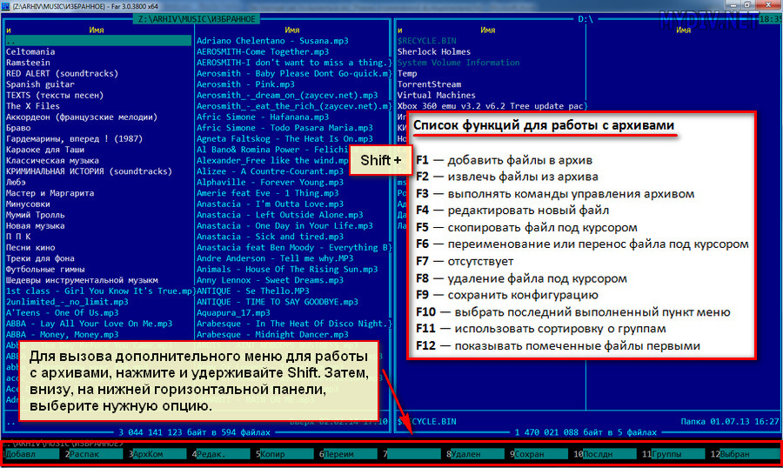Click the 8 Удален function key button
Viewport: 783px width, 468px height.
[x=475, y=454]
